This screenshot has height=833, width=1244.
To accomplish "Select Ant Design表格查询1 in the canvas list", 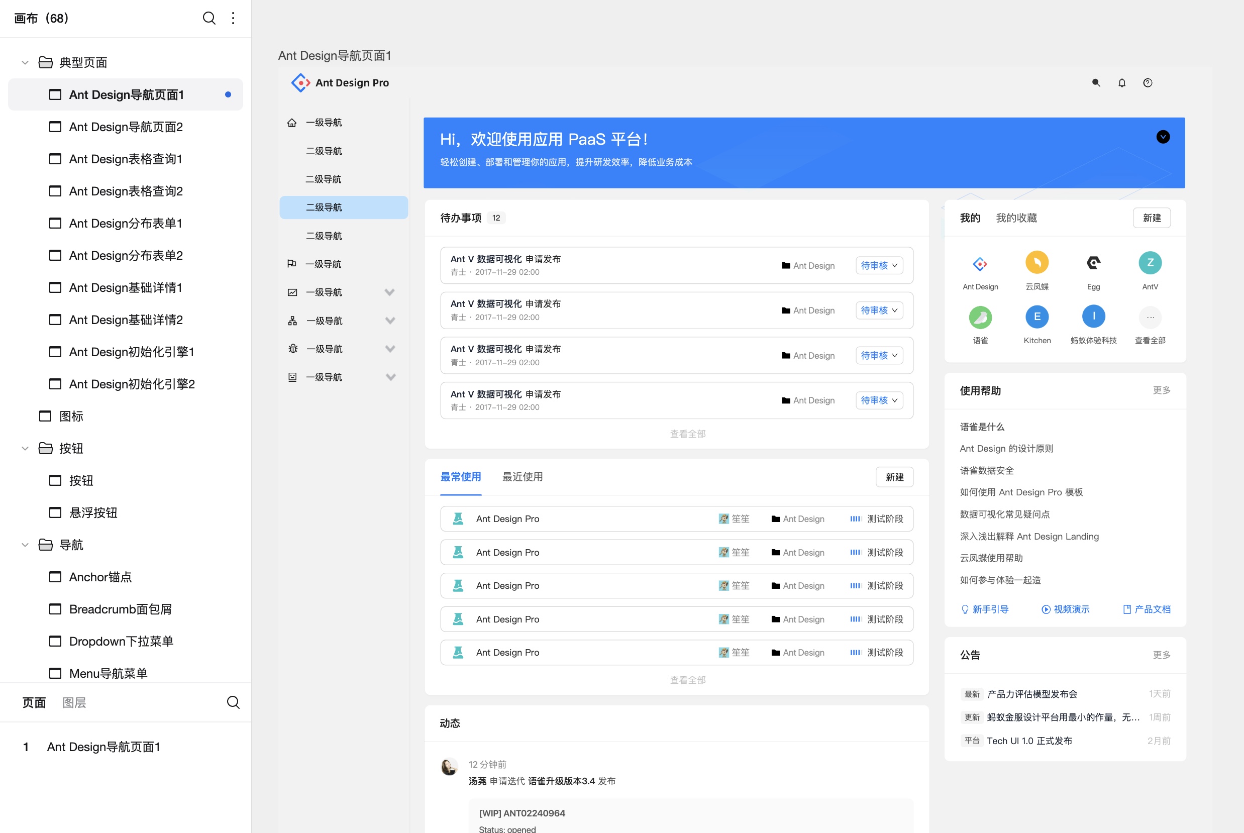I will click(x=126, y=159).
